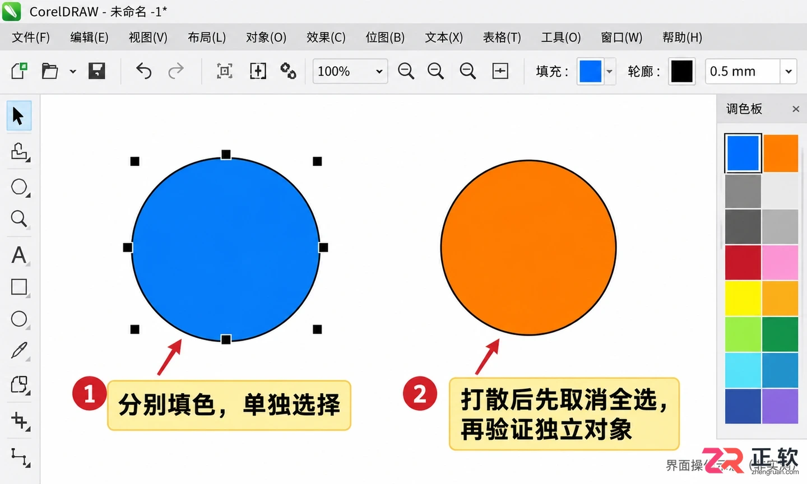Screen dimensions: 807x484
Task: Select the Shape intersect tool
Action: coord(20,385)
